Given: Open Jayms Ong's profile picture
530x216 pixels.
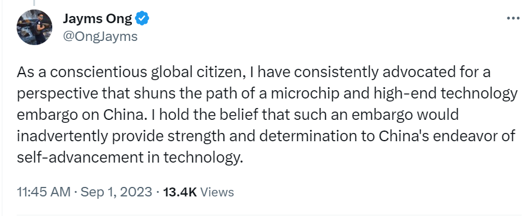Looking at the screenshot, I should [x=34, y=27].
